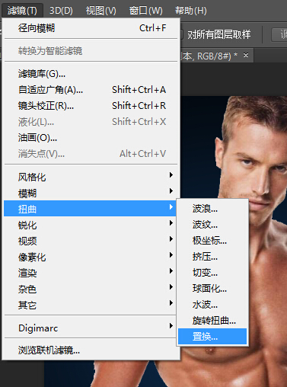Expand the 风格化 submenu
This screenshot has height=387, width=287.
[x=91, y=177]
